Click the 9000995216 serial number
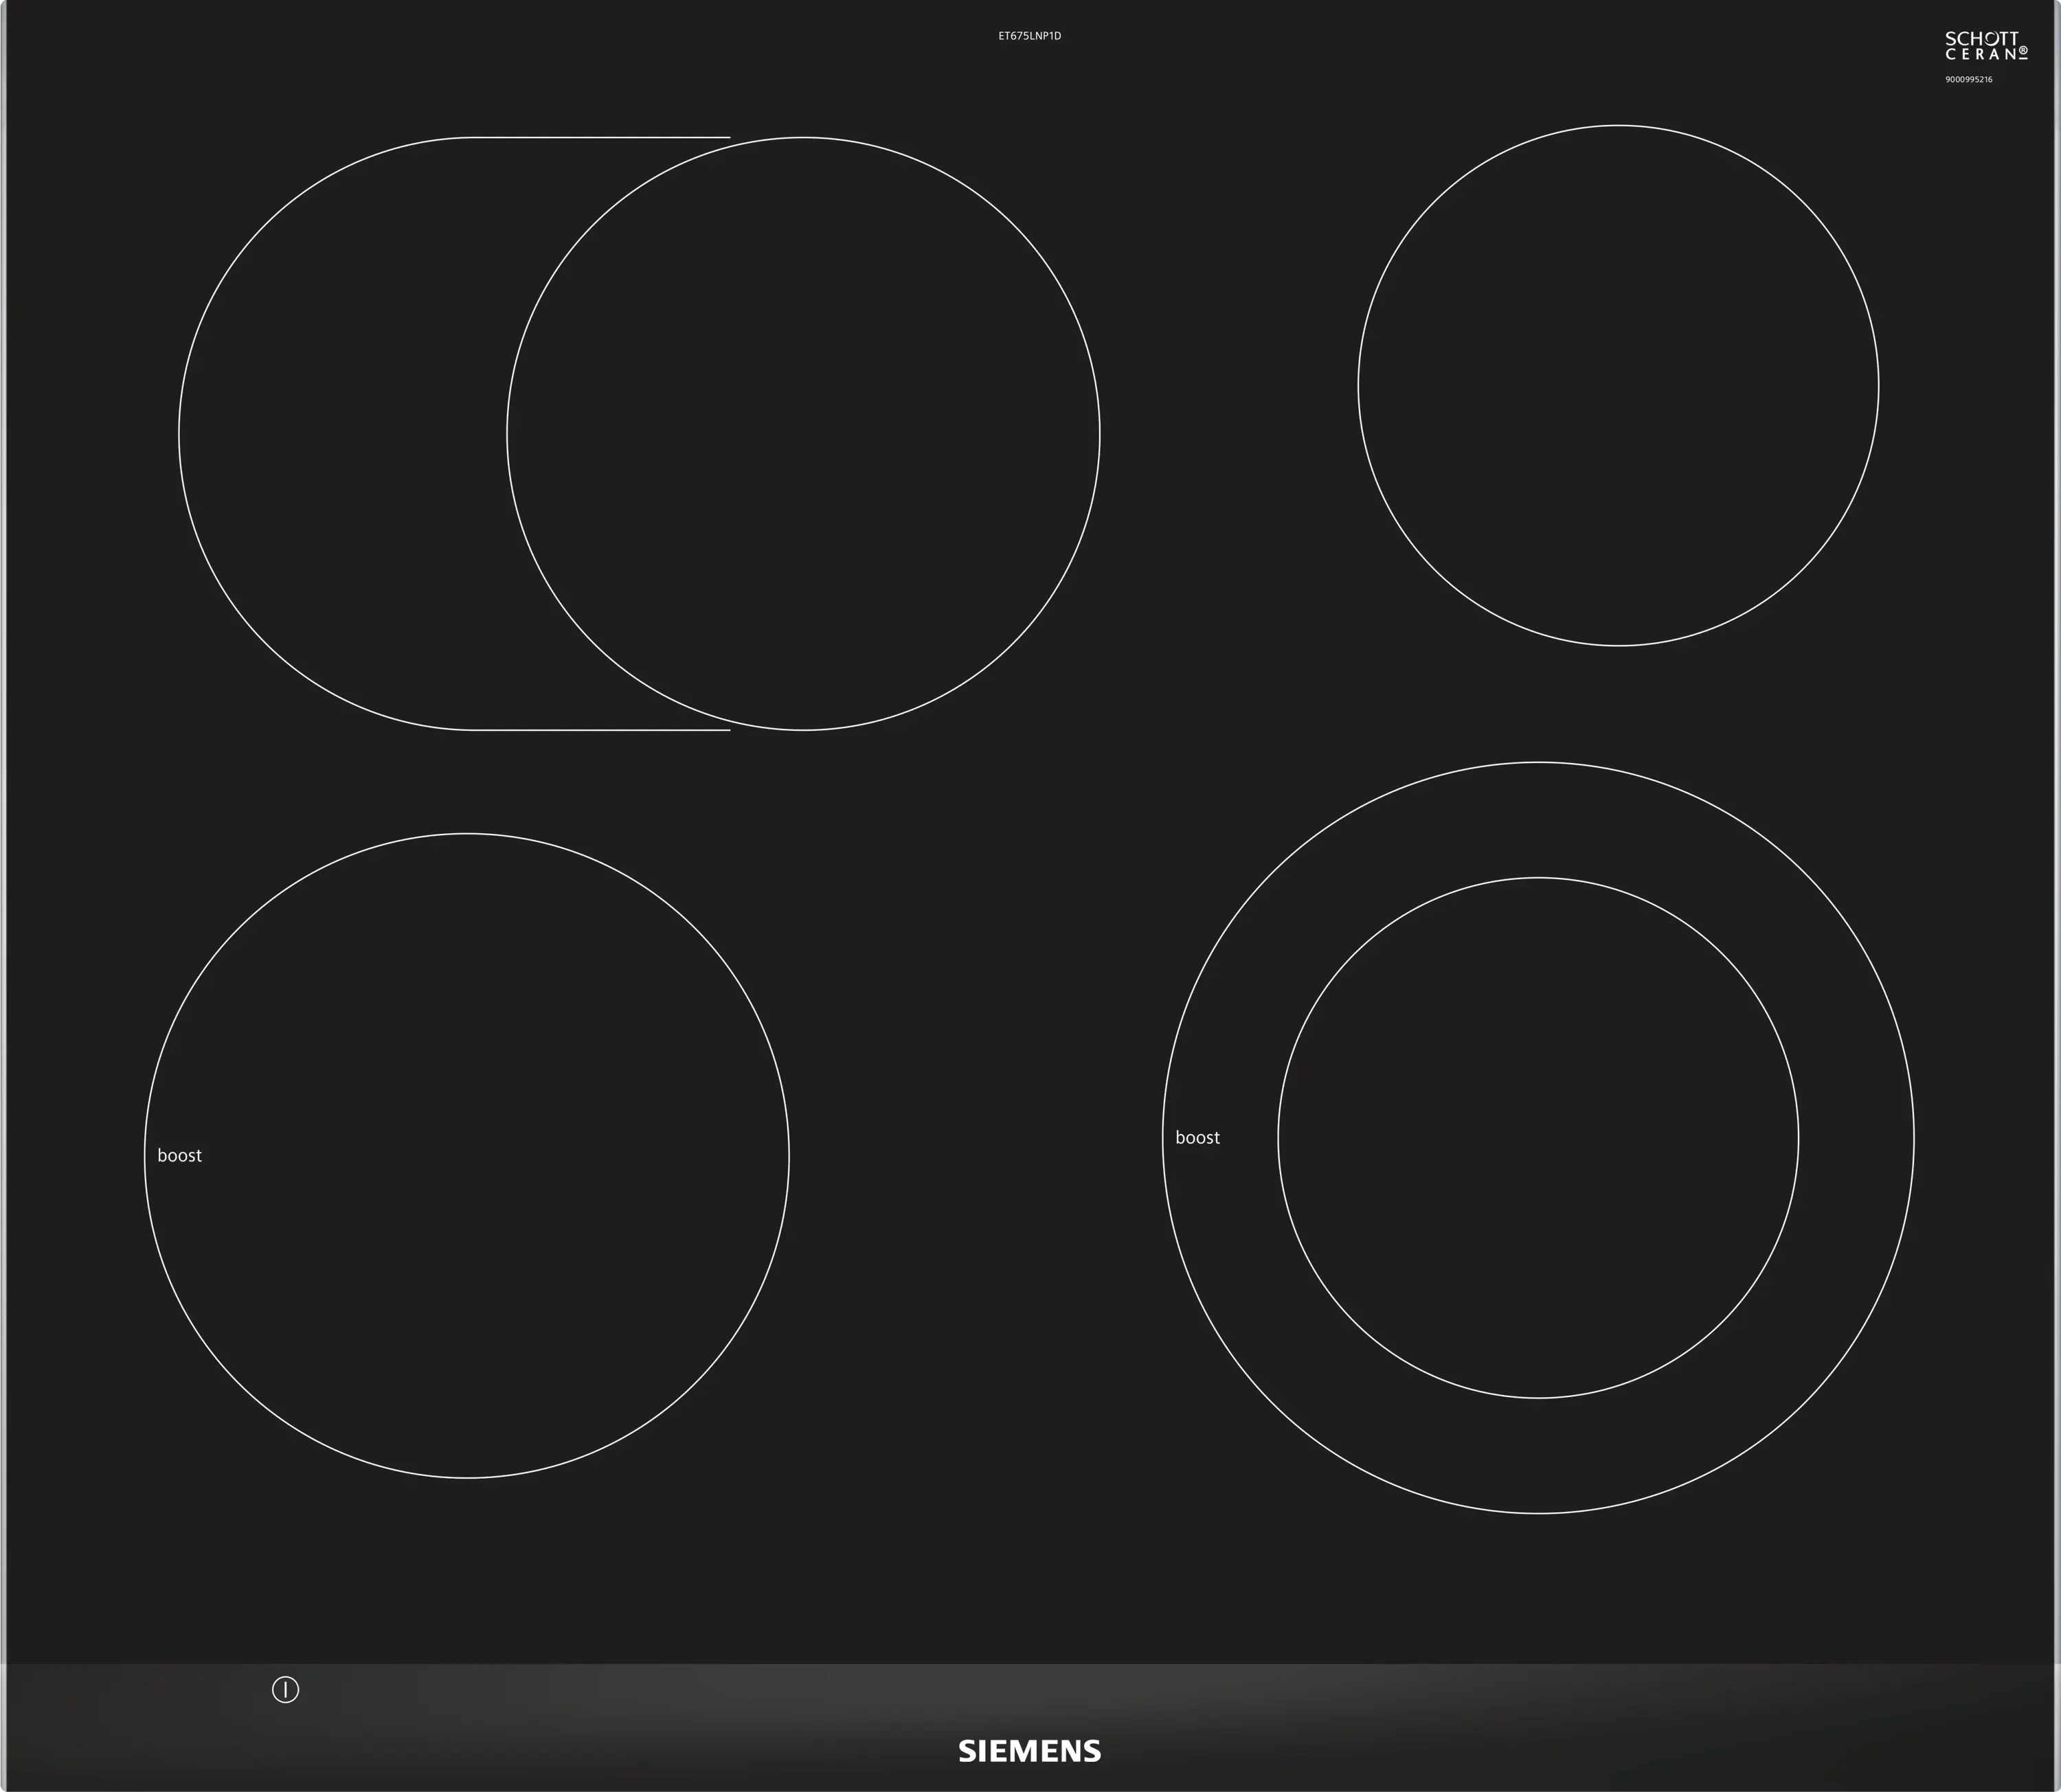Viewport: 2061px width, 1792px height. pos(1968,80)
